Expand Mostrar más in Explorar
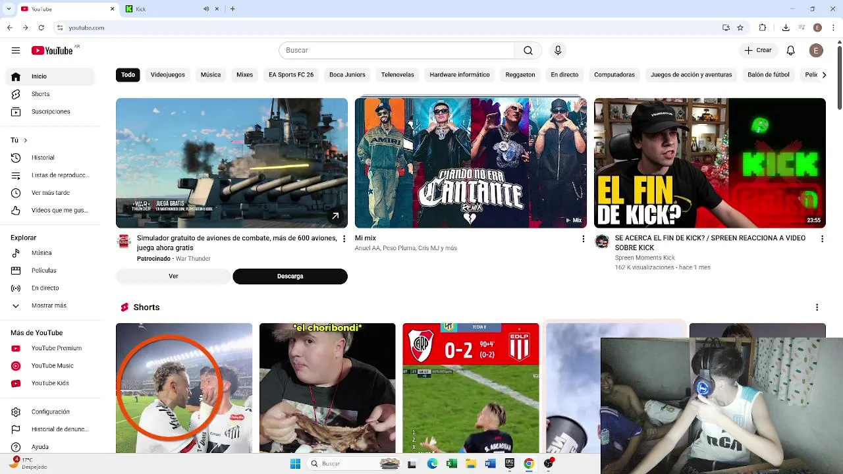843x474 pixels. (50, 306)
